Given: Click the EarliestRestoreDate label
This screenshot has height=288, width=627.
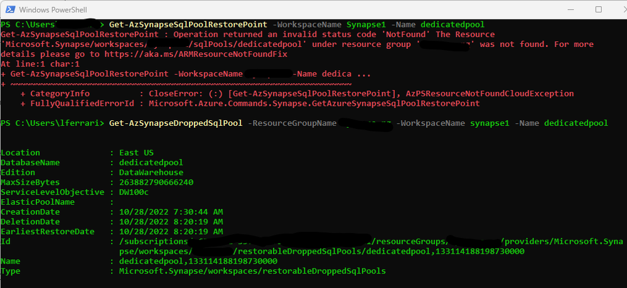Looking at the screenshot, I should [x=48, y=232].
